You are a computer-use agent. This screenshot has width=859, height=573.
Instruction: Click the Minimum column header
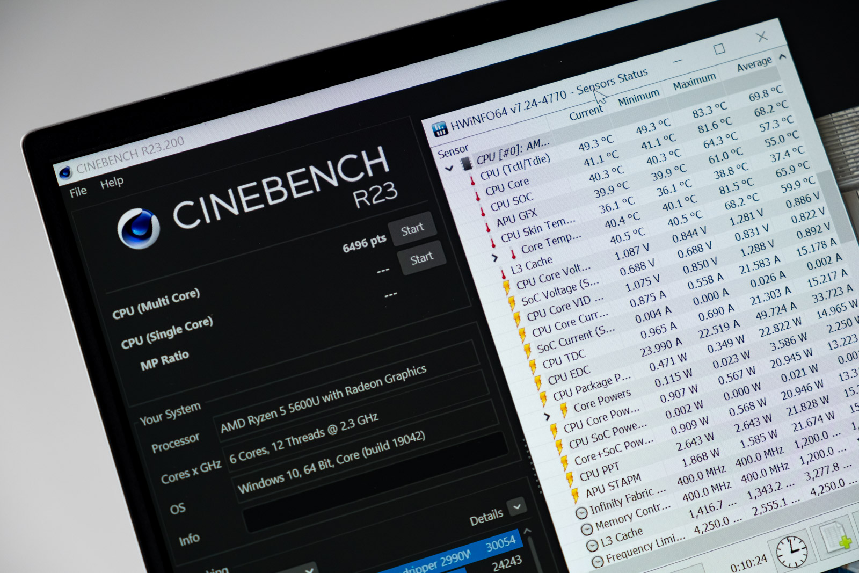639,98
